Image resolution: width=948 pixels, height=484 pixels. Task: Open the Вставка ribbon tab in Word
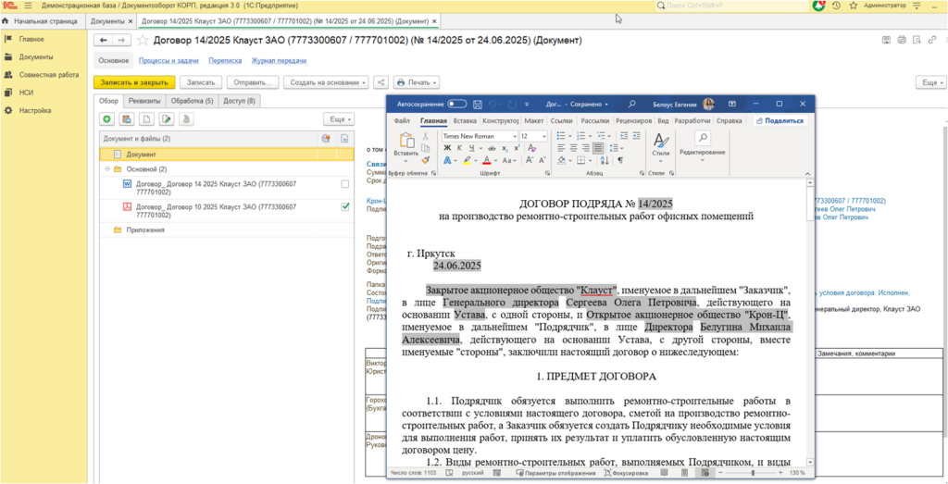[465, 120]
